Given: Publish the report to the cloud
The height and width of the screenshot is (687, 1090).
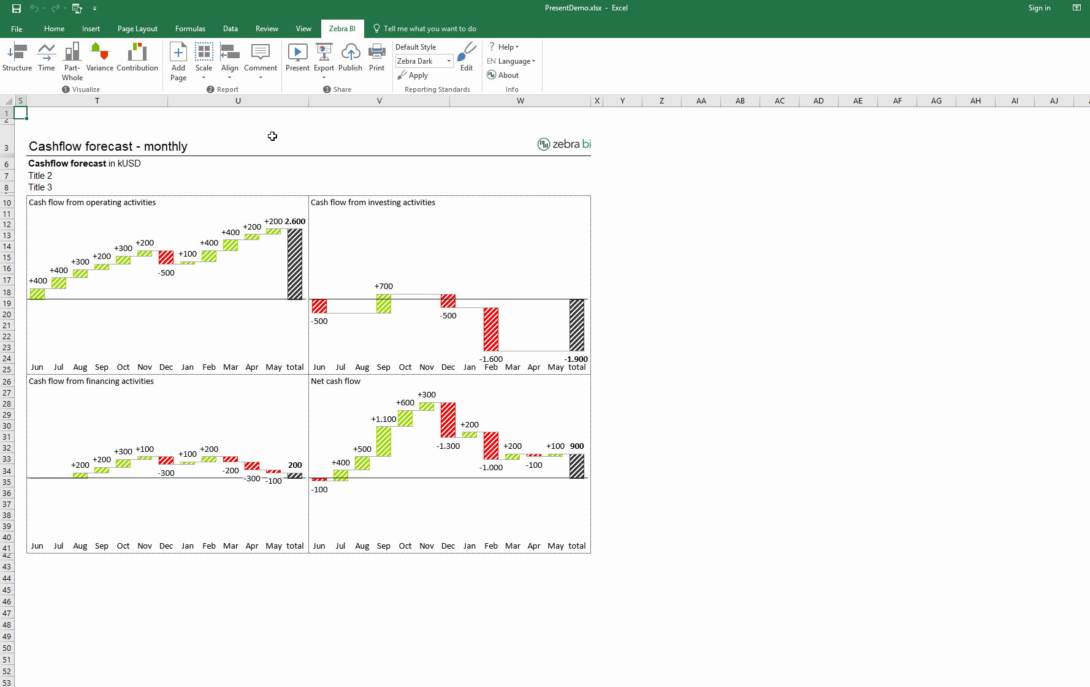Looking at the screenshot, I should pos(350,58).
